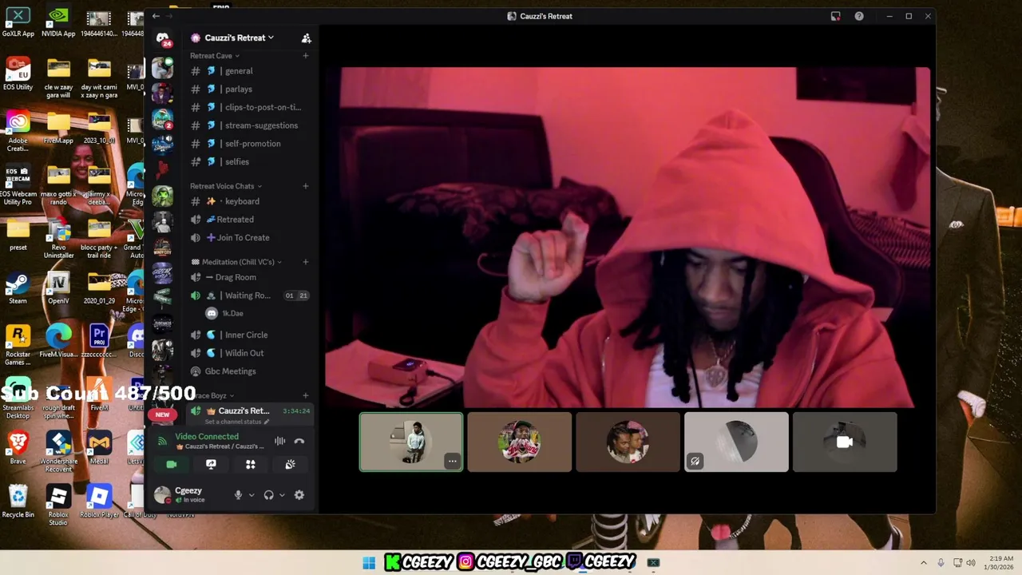Open the Medal desktop shortcut
Image resolution: width=1022 pixels, height=575 pixels.
pyautogui.click(x=99, y=447)
